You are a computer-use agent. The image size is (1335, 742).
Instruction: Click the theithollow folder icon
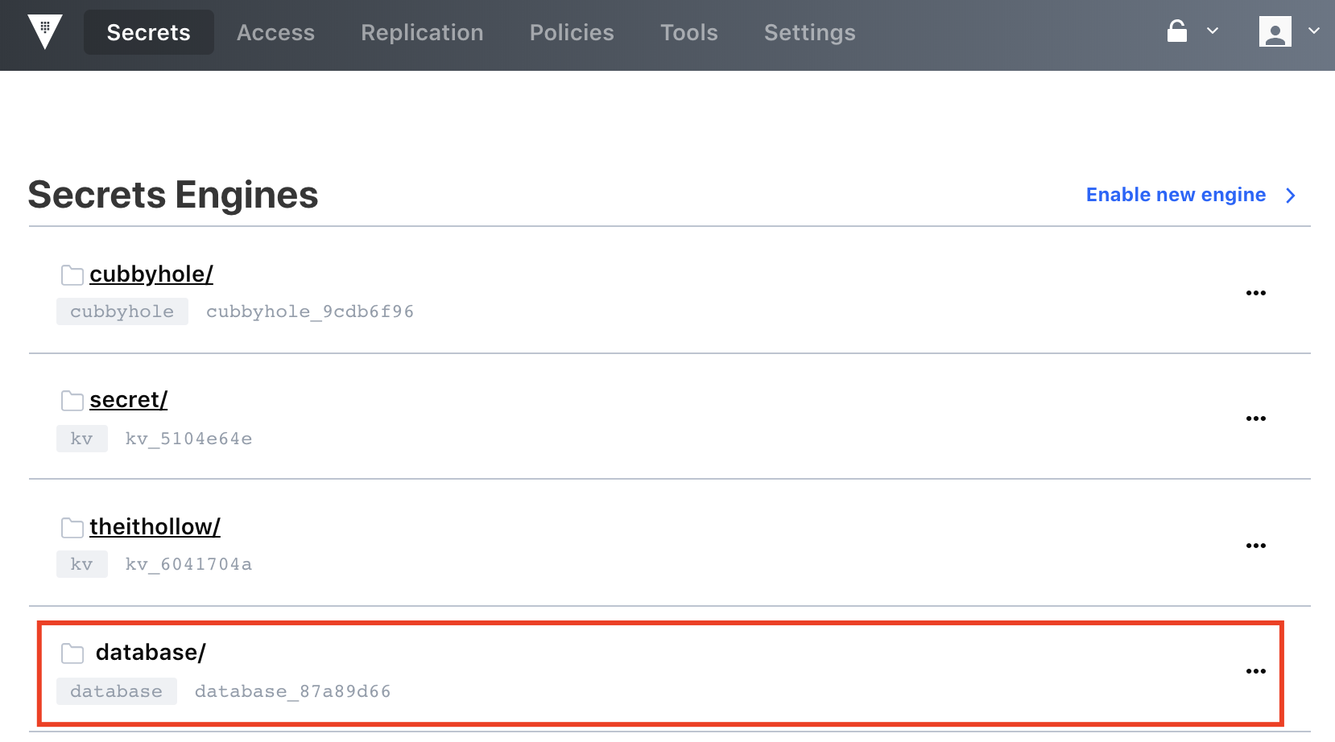coord(72,528)
